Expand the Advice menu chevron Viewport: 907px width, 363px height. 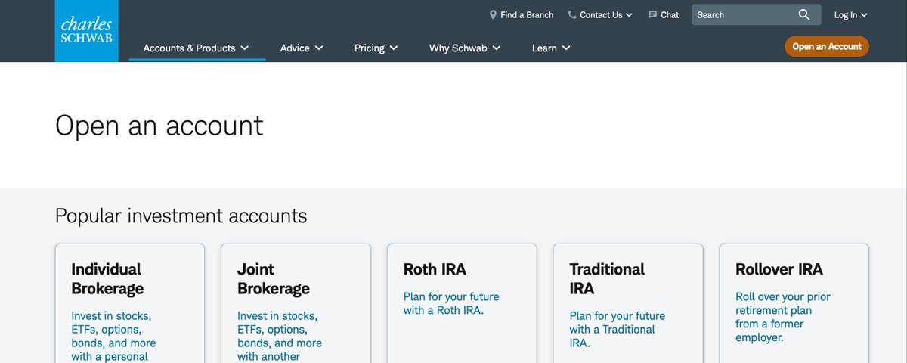pyautogui.click(x=319, y=48)
